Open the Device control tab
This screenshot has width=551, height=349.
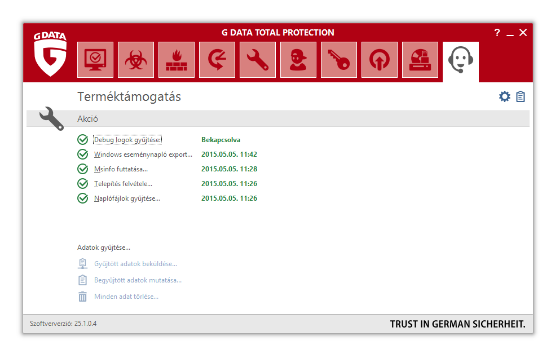pyautogui.click(x=420, y=60)
